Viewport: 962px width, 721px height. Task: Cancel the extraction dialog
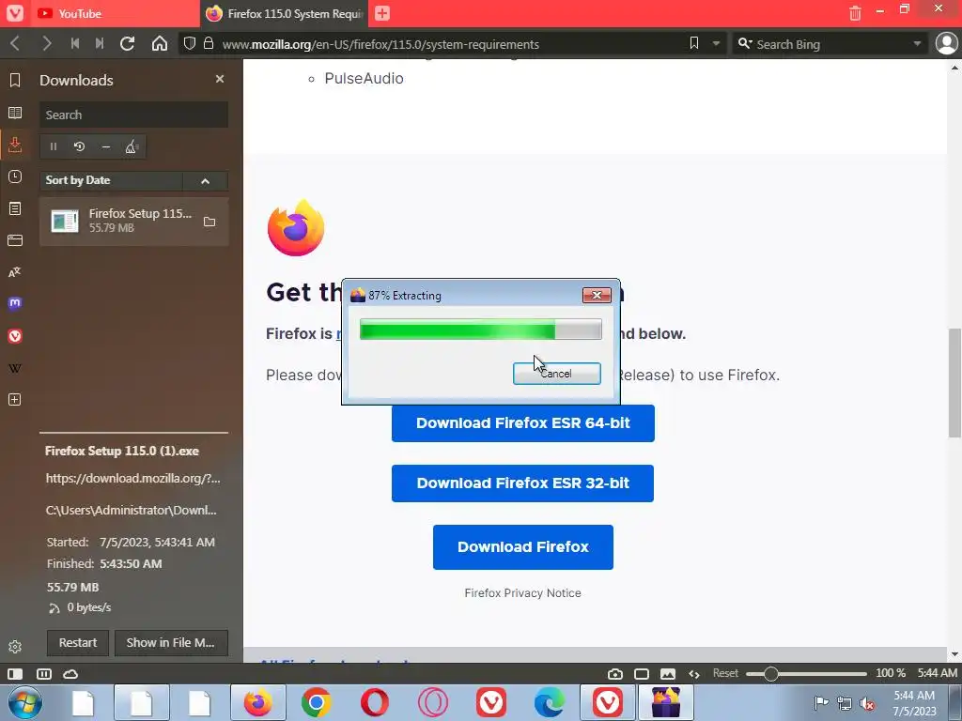point(556,374)
